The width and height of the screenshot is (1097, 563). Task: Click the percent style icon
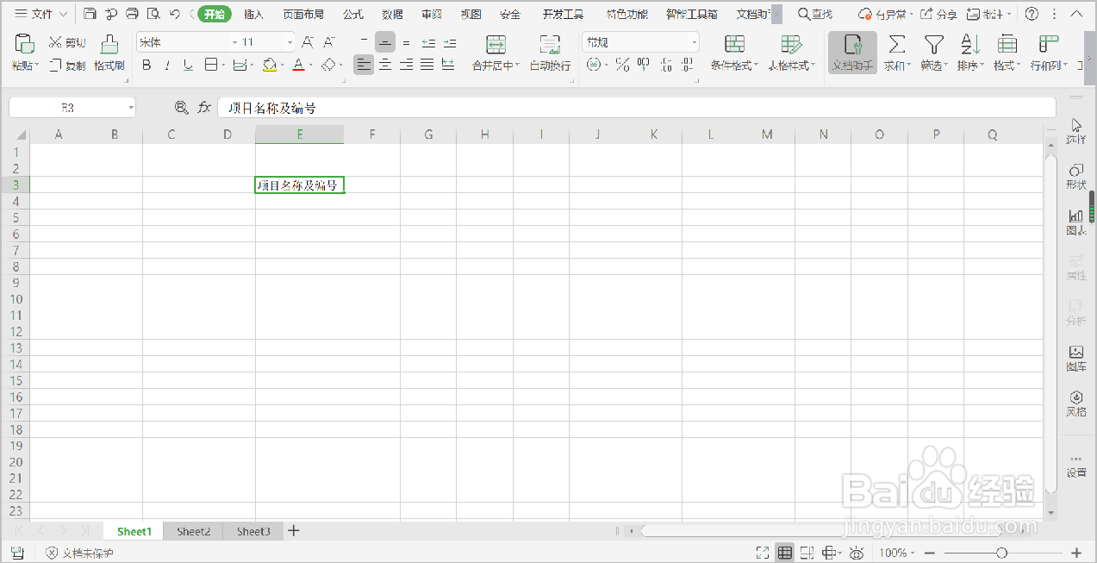click(x=622, y=65)
